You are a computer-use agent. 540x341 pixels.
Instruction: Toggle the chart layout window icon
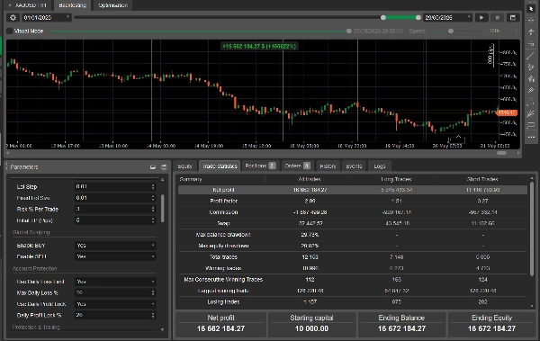click(513, 18)
